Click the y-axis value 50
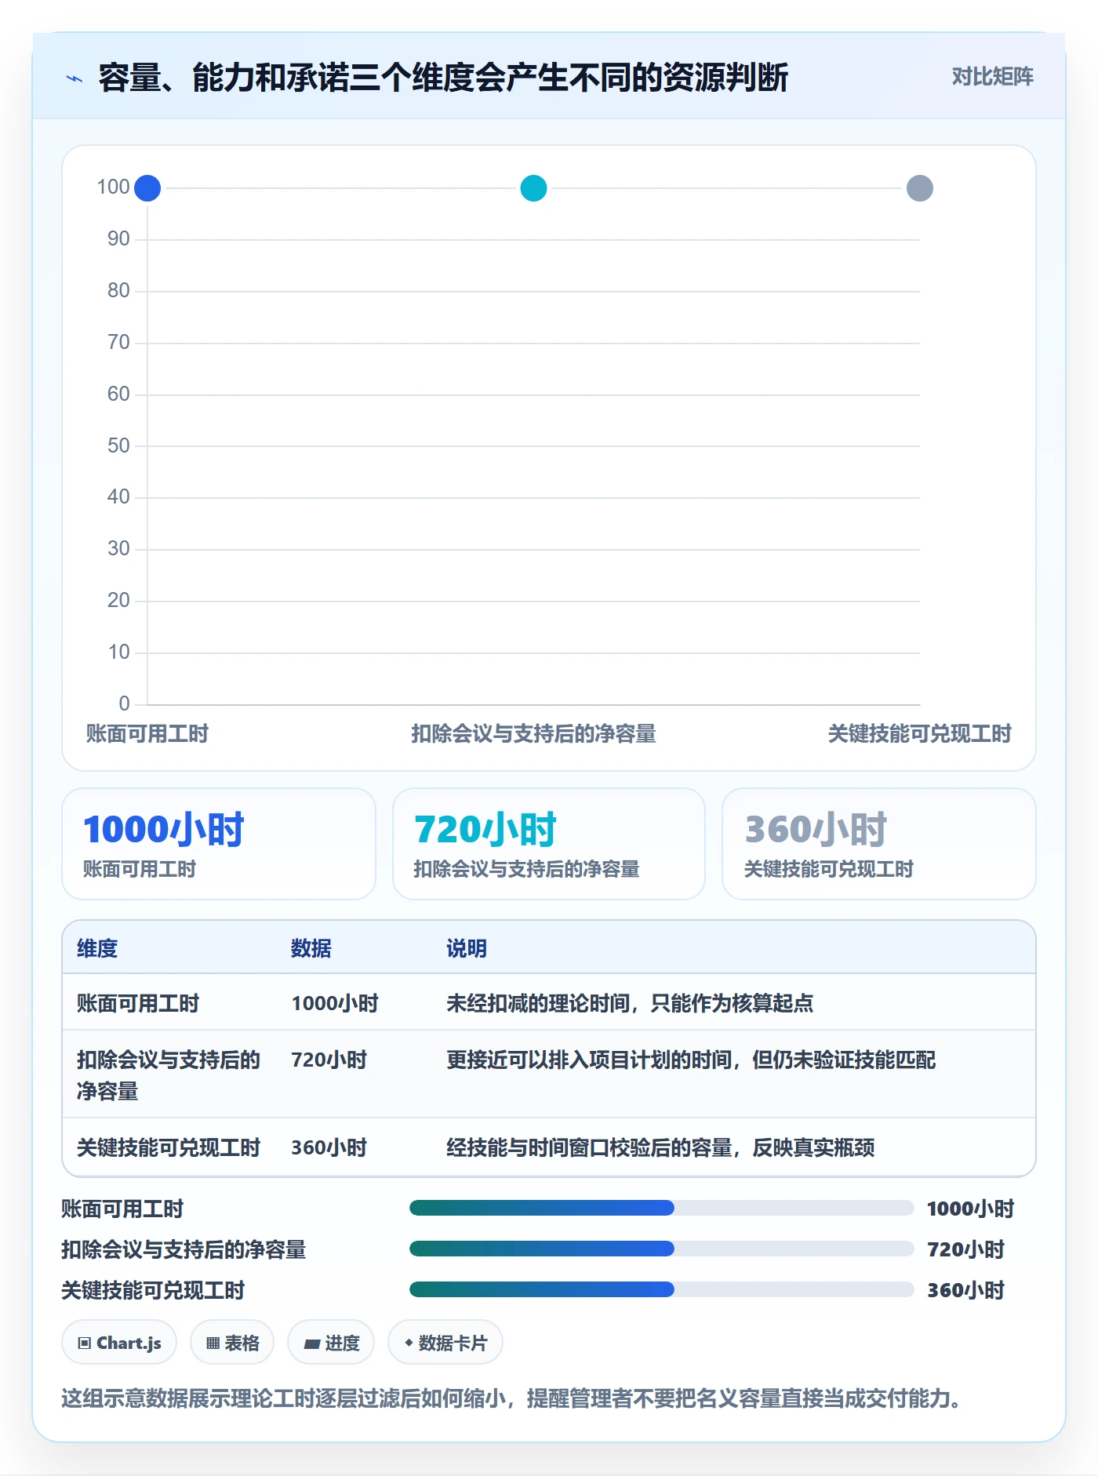Screen dimensions: 1098x1476 pyautogui.click(x=118, y=445)
